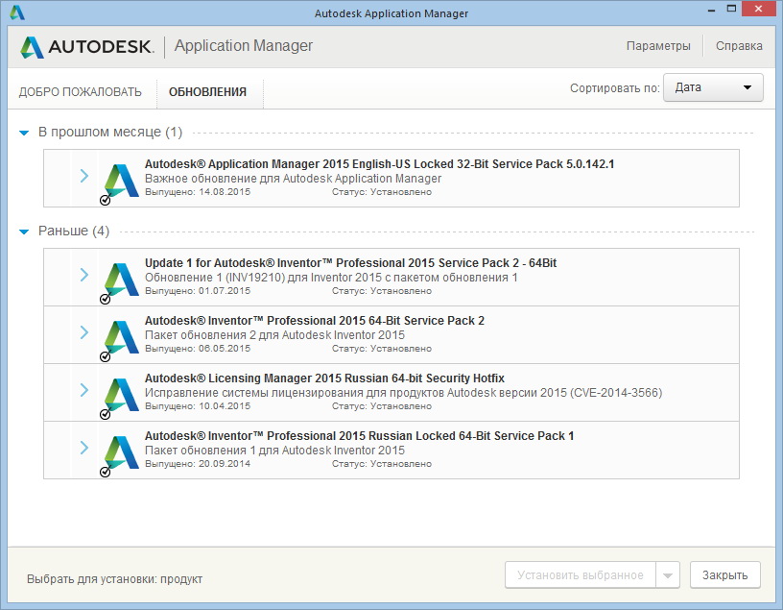Toggle the checkmark on Inventor Service Pack 1

click(x=105, y=472)
